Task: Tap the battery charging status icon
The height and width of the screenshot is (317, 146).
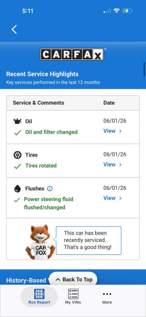Action: click(127, 11)
